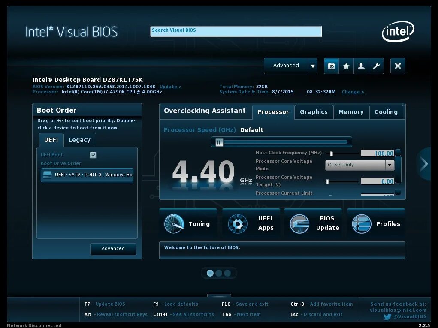Click the 4.40 GHz speed readout
This screenshot has height=328, width=438.
point(212,172)
